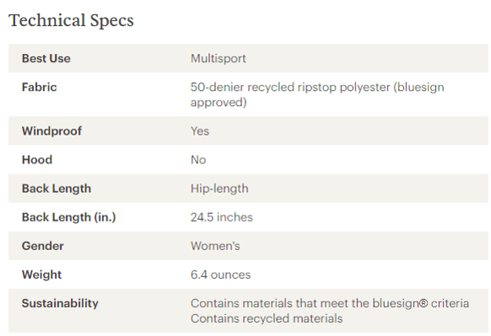Select the Windproof label
The image size is (491, 336).
point(51,131)
